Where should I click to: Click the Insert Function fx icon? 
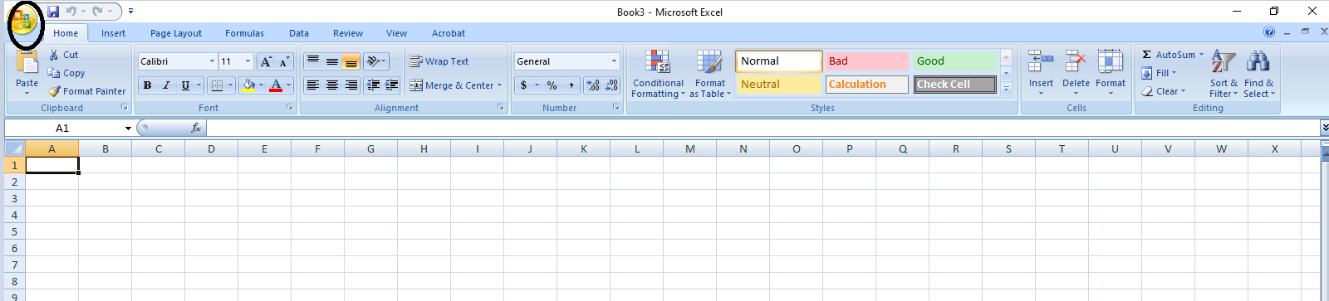pos(196,128)
